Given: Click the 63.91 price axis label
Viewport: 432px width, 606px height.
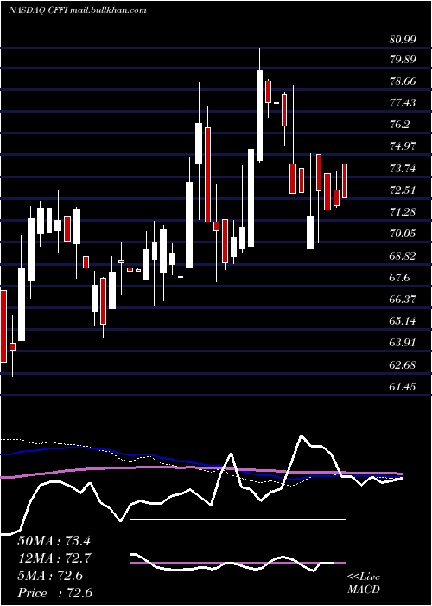Looking at the screenshot, I should (x=403, y=343).
